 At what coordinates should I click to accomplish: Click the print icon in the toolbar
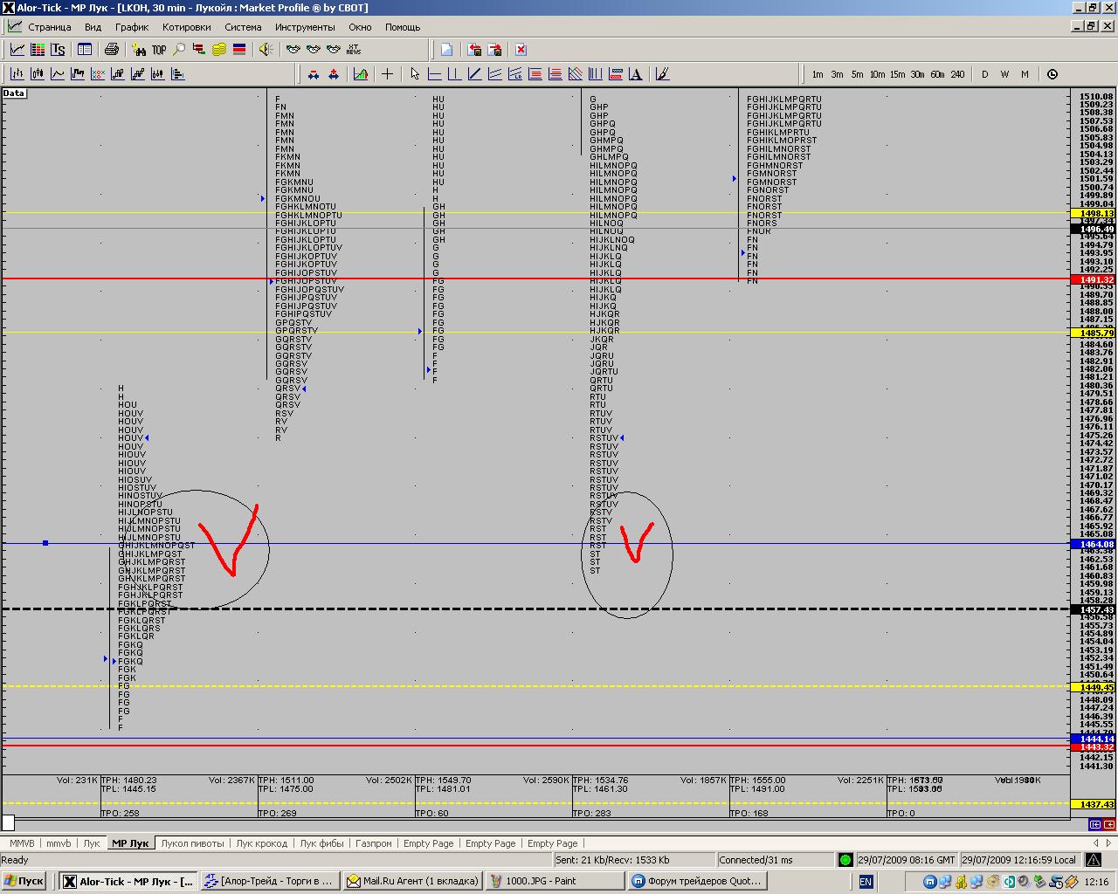click(112, 50)
